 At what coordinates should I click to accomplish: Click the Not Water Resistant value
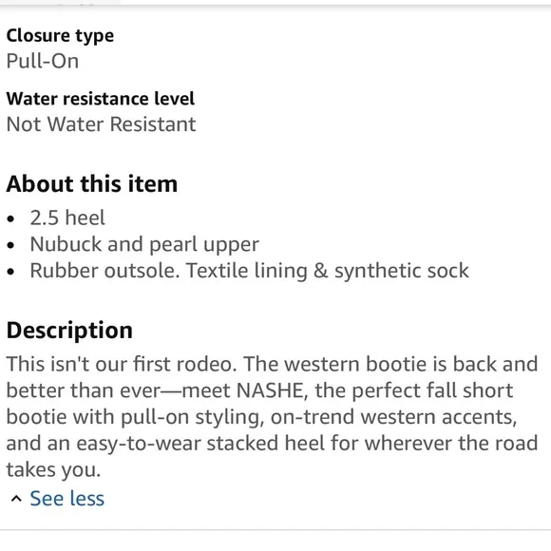pyautogui.click(x=102, y=124)
